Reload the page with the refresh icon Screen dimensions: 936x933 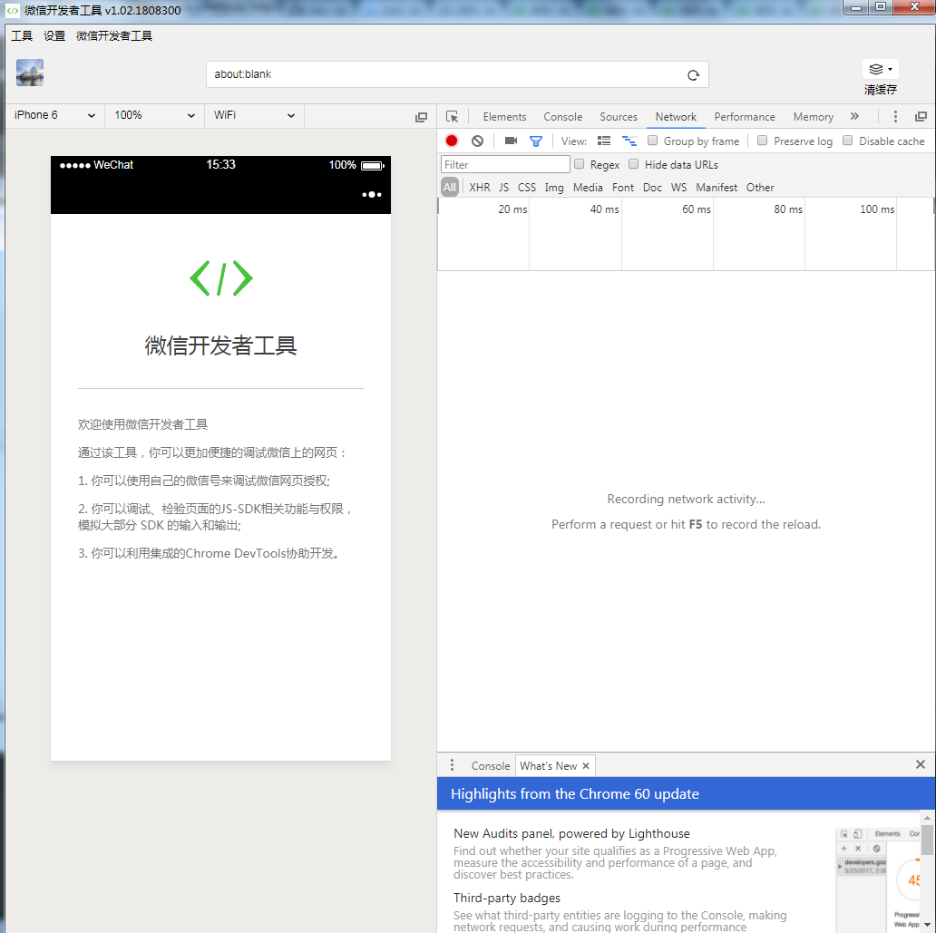click(693, 75)
